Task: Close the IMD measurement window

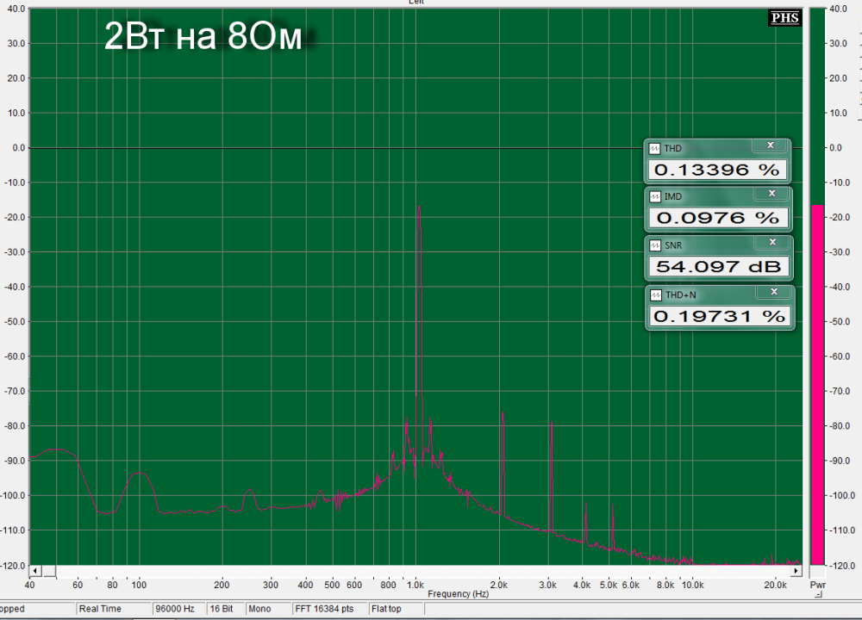Action: (770, 194)
